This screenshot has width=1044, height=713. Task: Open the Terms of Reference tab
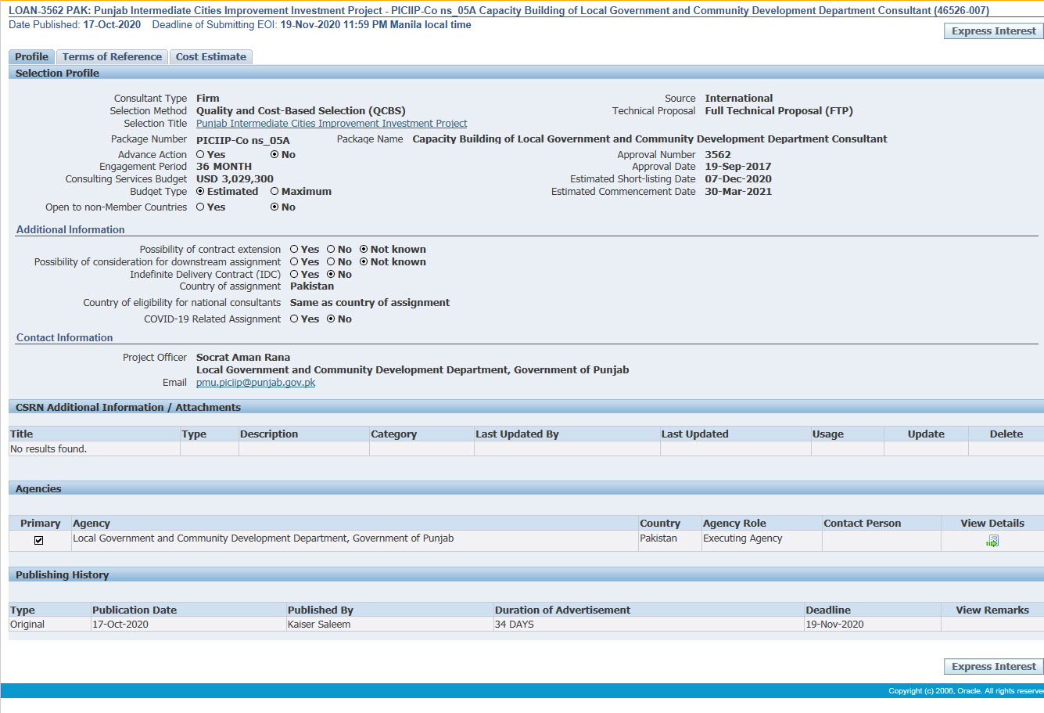112,57
